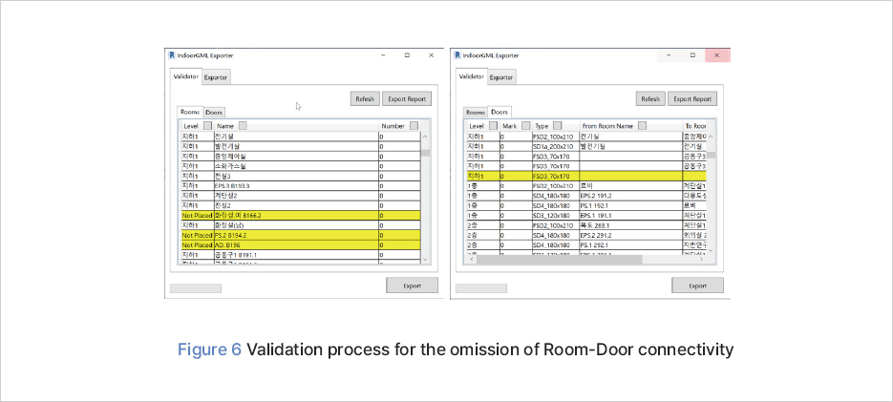Click Refesh button above the Doors table
Image resolution: width=893 pixels, height=402 pixels.
650,98
